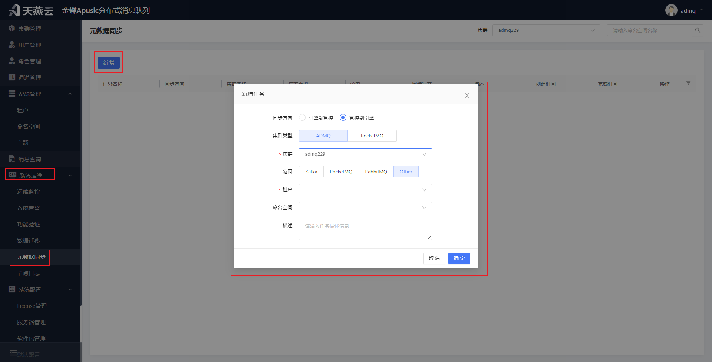Select the 管控到引擎 radio option
Screen dimensions: 712x362
343,117
